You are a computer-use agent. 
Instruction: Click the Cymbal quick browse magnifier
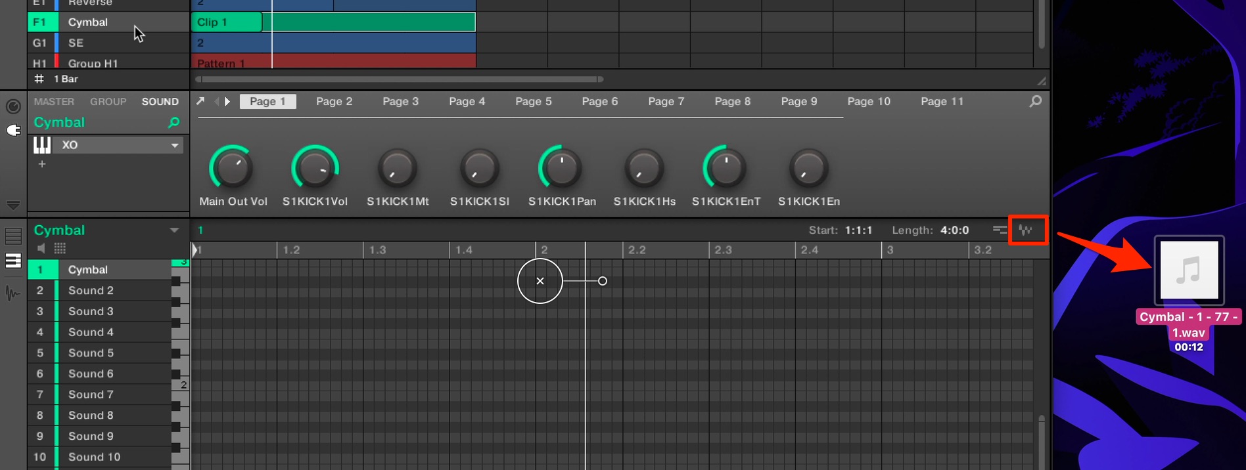click(174, 122)
